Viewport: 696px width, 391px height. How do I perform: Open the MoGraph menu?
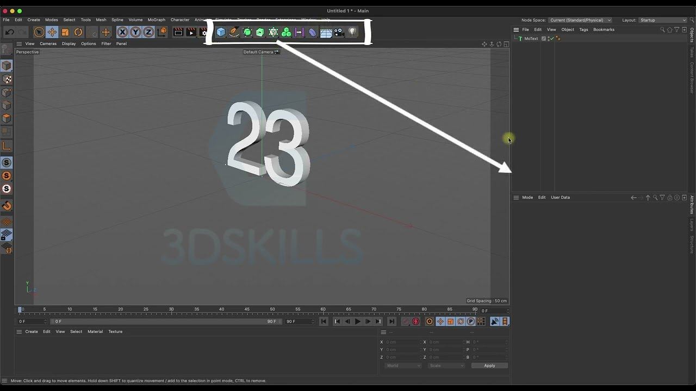156,20
